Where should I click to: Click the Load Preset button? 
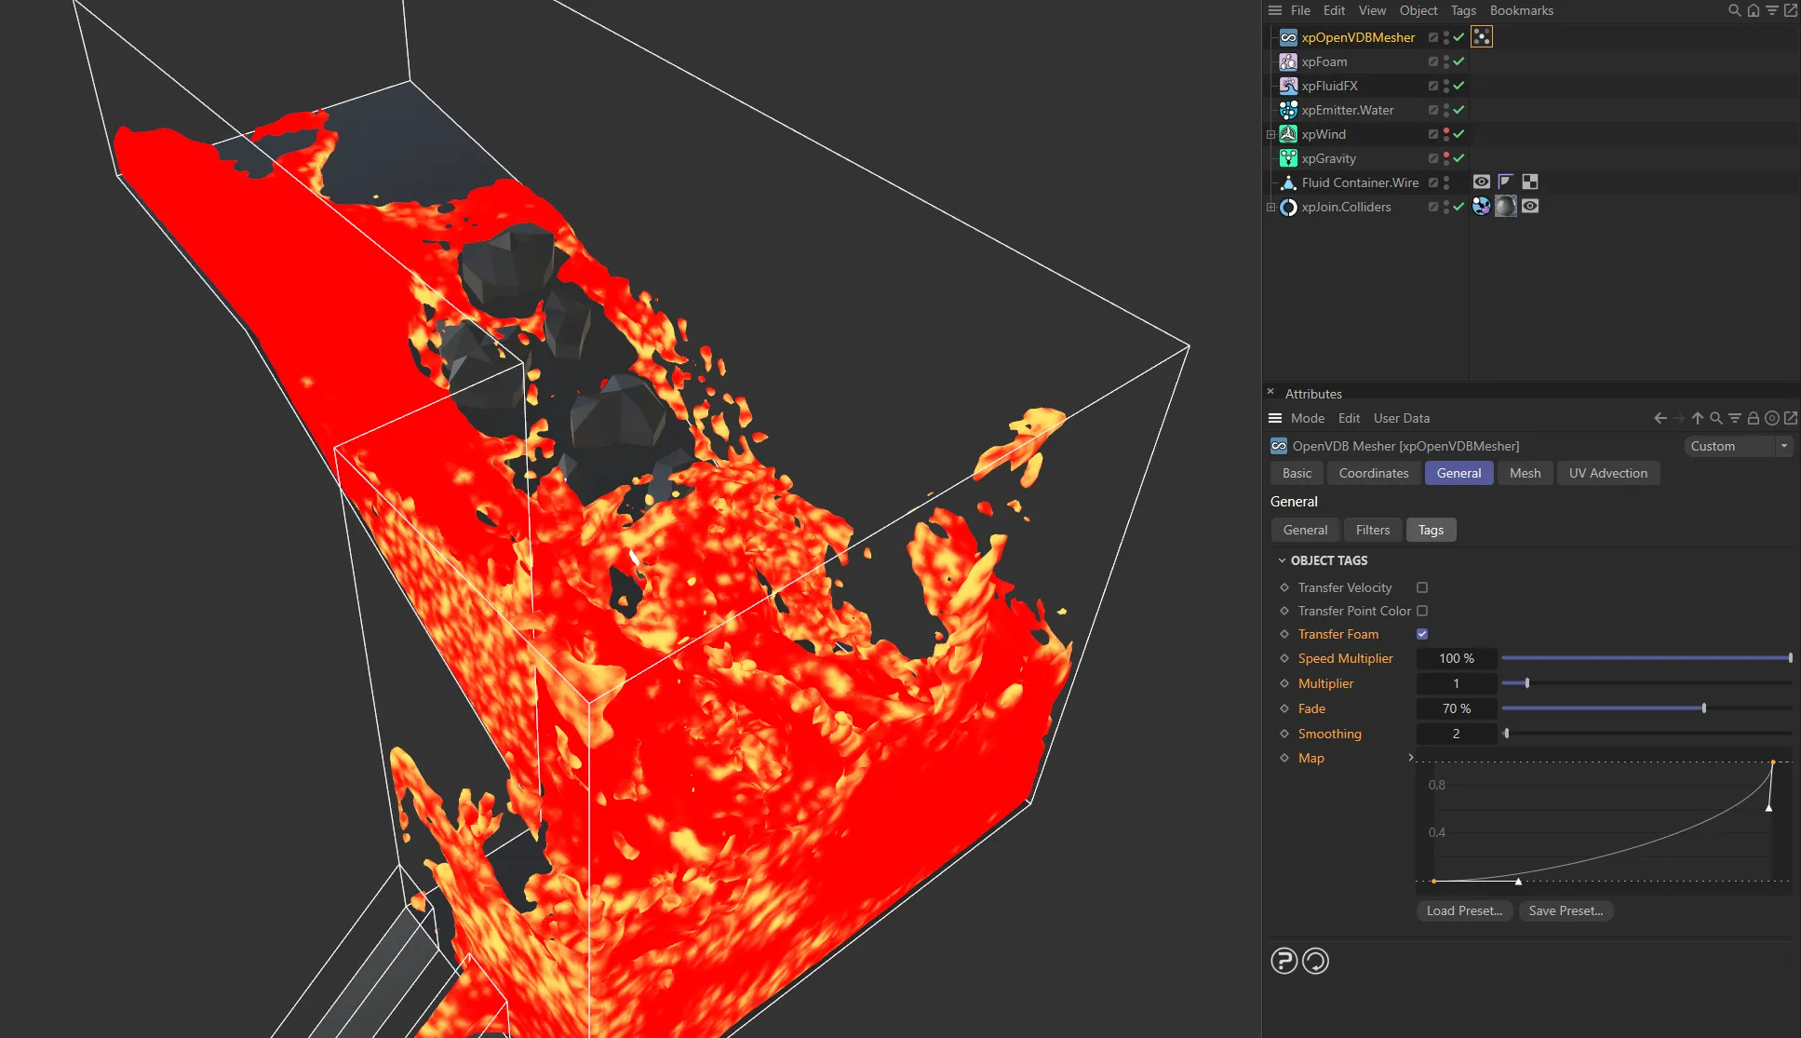1464,910
